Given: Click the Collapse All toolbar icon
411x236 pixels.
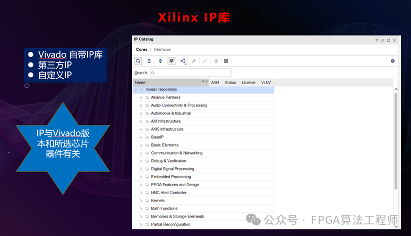Looking at the screenshot, I should tap(149, 61).
